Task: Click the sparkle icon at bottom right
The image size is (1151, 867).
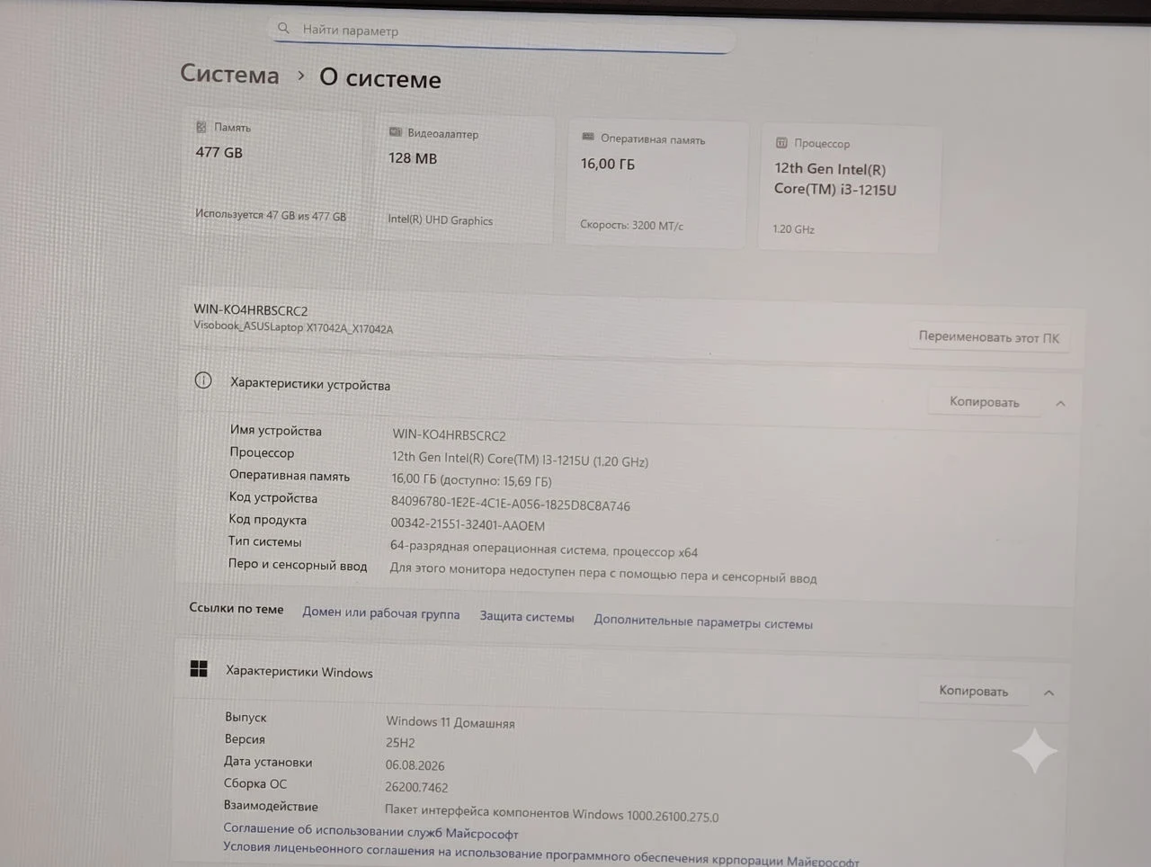Action: 1034,750
